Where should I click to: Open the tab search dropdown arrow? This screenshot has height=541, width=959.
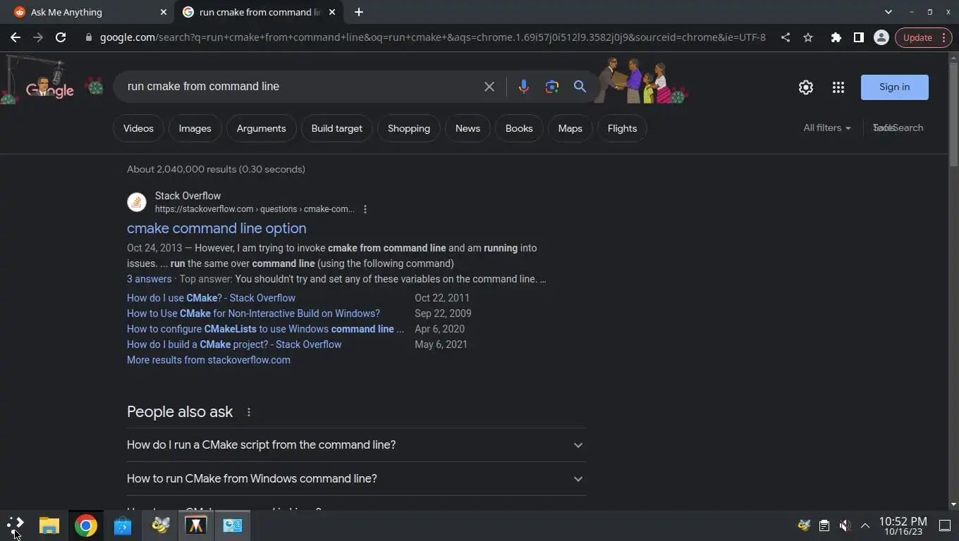[888, 12]
